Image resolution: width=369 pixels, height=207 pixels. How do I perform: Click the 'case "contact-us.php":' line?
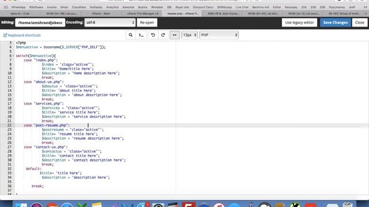click(46, 147)
